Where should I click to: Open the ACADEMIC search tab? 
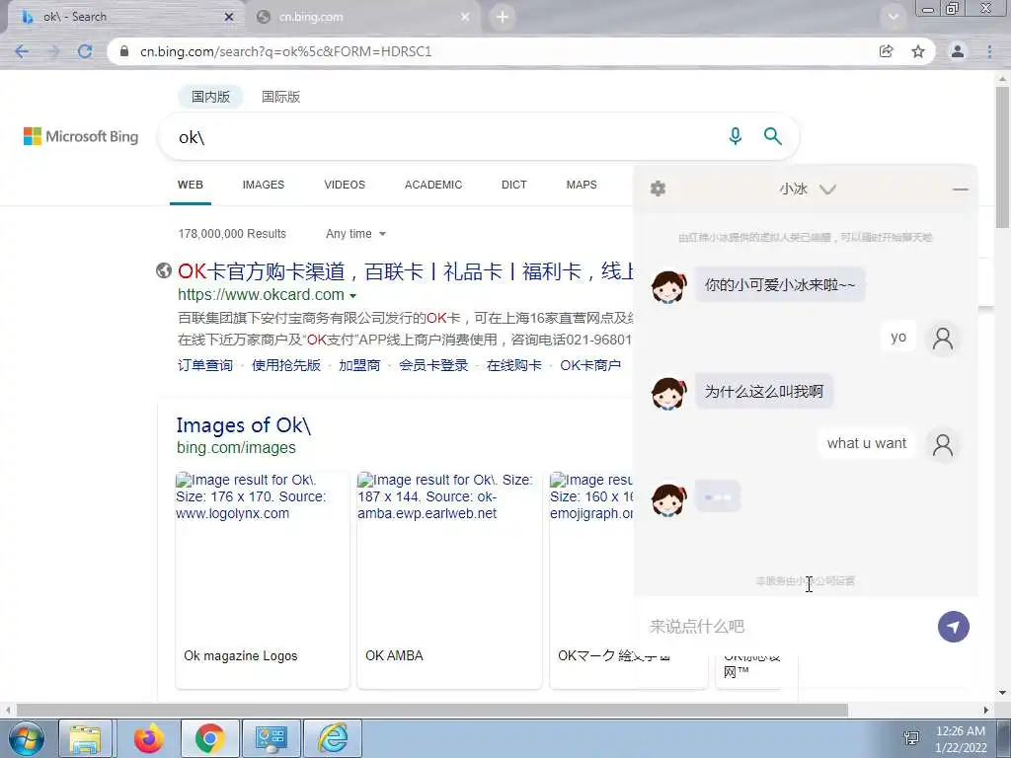(x=433, y=185)
